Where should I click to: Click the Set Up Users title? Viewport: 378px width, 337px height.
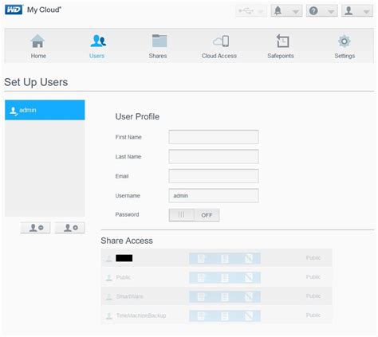point(36,82)
